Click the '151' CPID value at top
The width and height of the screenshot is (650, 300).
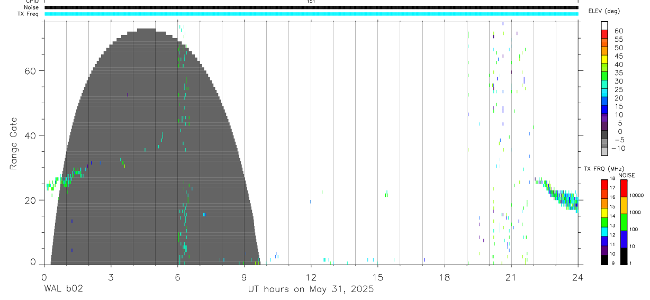coord(311,2)
